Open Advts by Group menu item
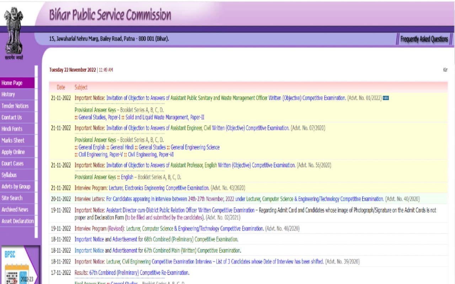 [x=16, y=187]
